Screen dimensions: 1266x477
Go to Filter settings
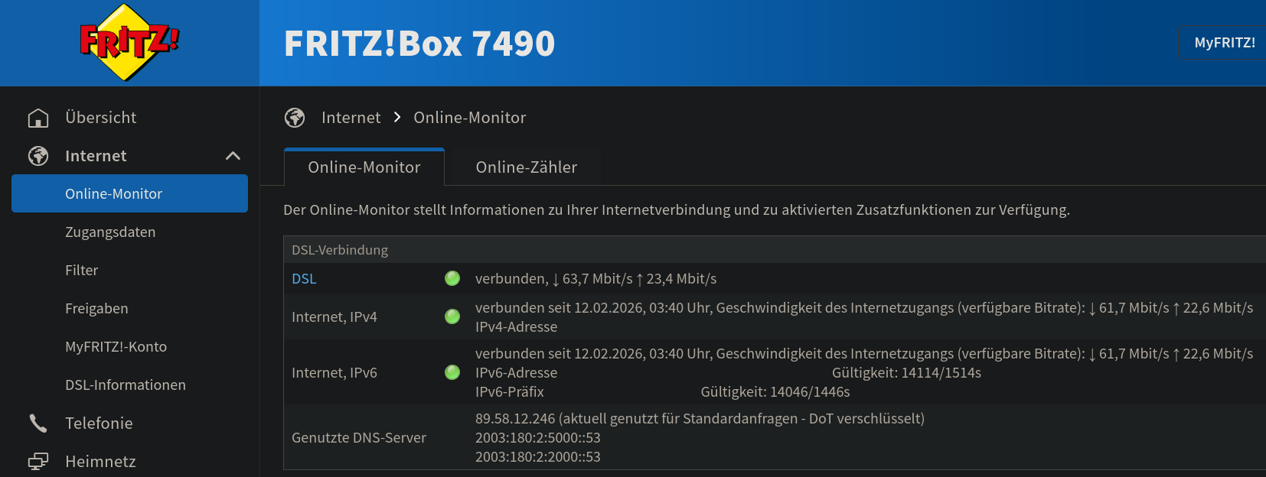click(82, 271)
